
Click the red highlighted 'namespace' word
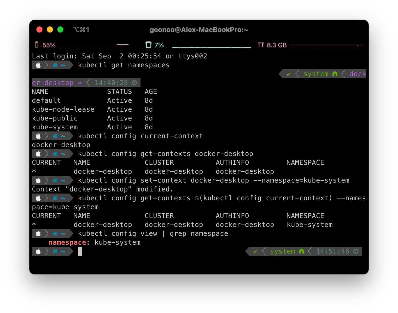67,243
